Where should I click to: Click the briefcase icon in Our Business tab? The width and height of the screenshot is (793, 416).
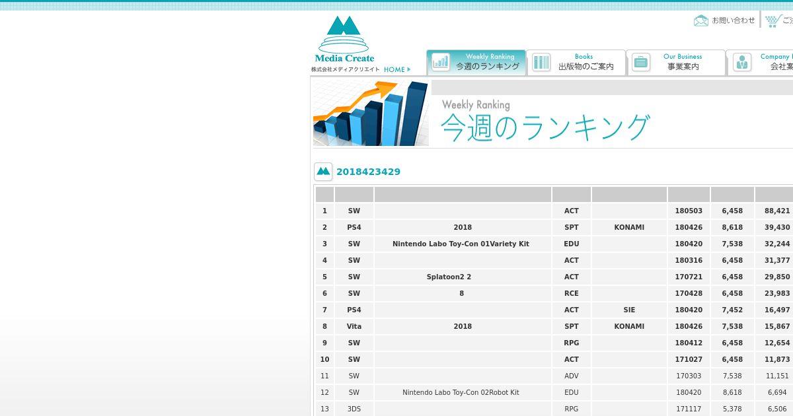point(641,62)
